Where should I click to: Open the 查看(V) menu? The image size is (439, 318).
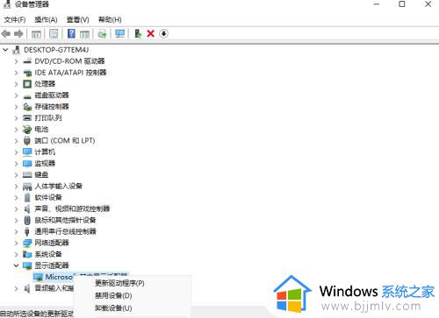77,20
